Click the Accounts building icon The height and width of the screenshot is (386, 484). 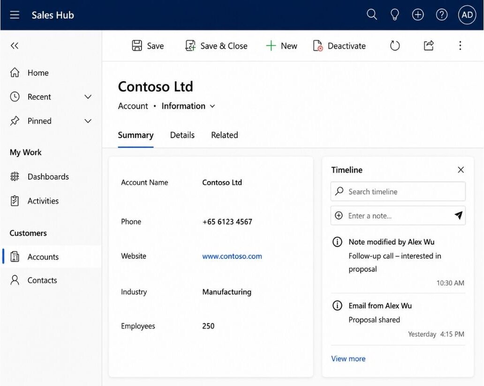click(15, 256)
